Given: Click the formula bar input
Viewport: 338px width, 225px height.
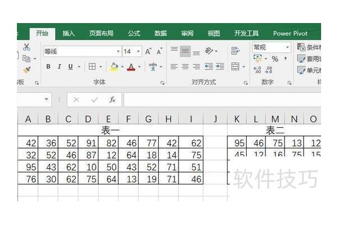Looking at the screenshot, I should pos(223,100).
